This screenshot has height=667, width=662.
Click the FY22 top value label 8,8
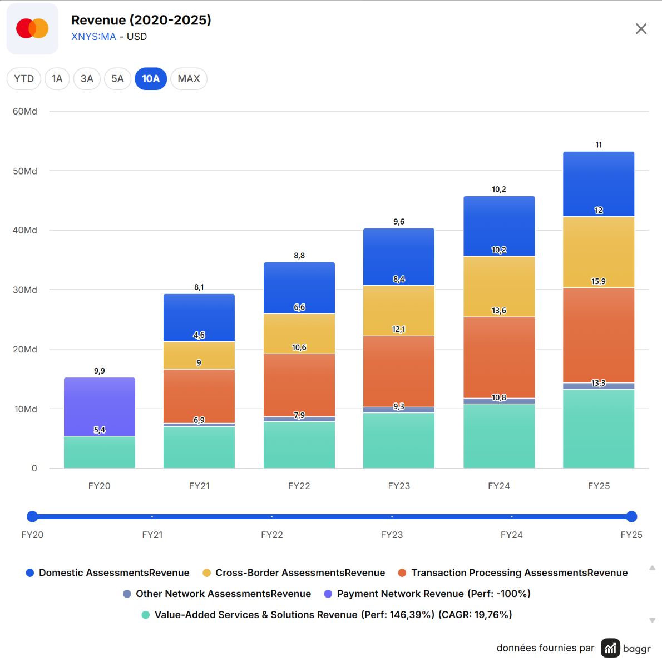coord(299,256)
